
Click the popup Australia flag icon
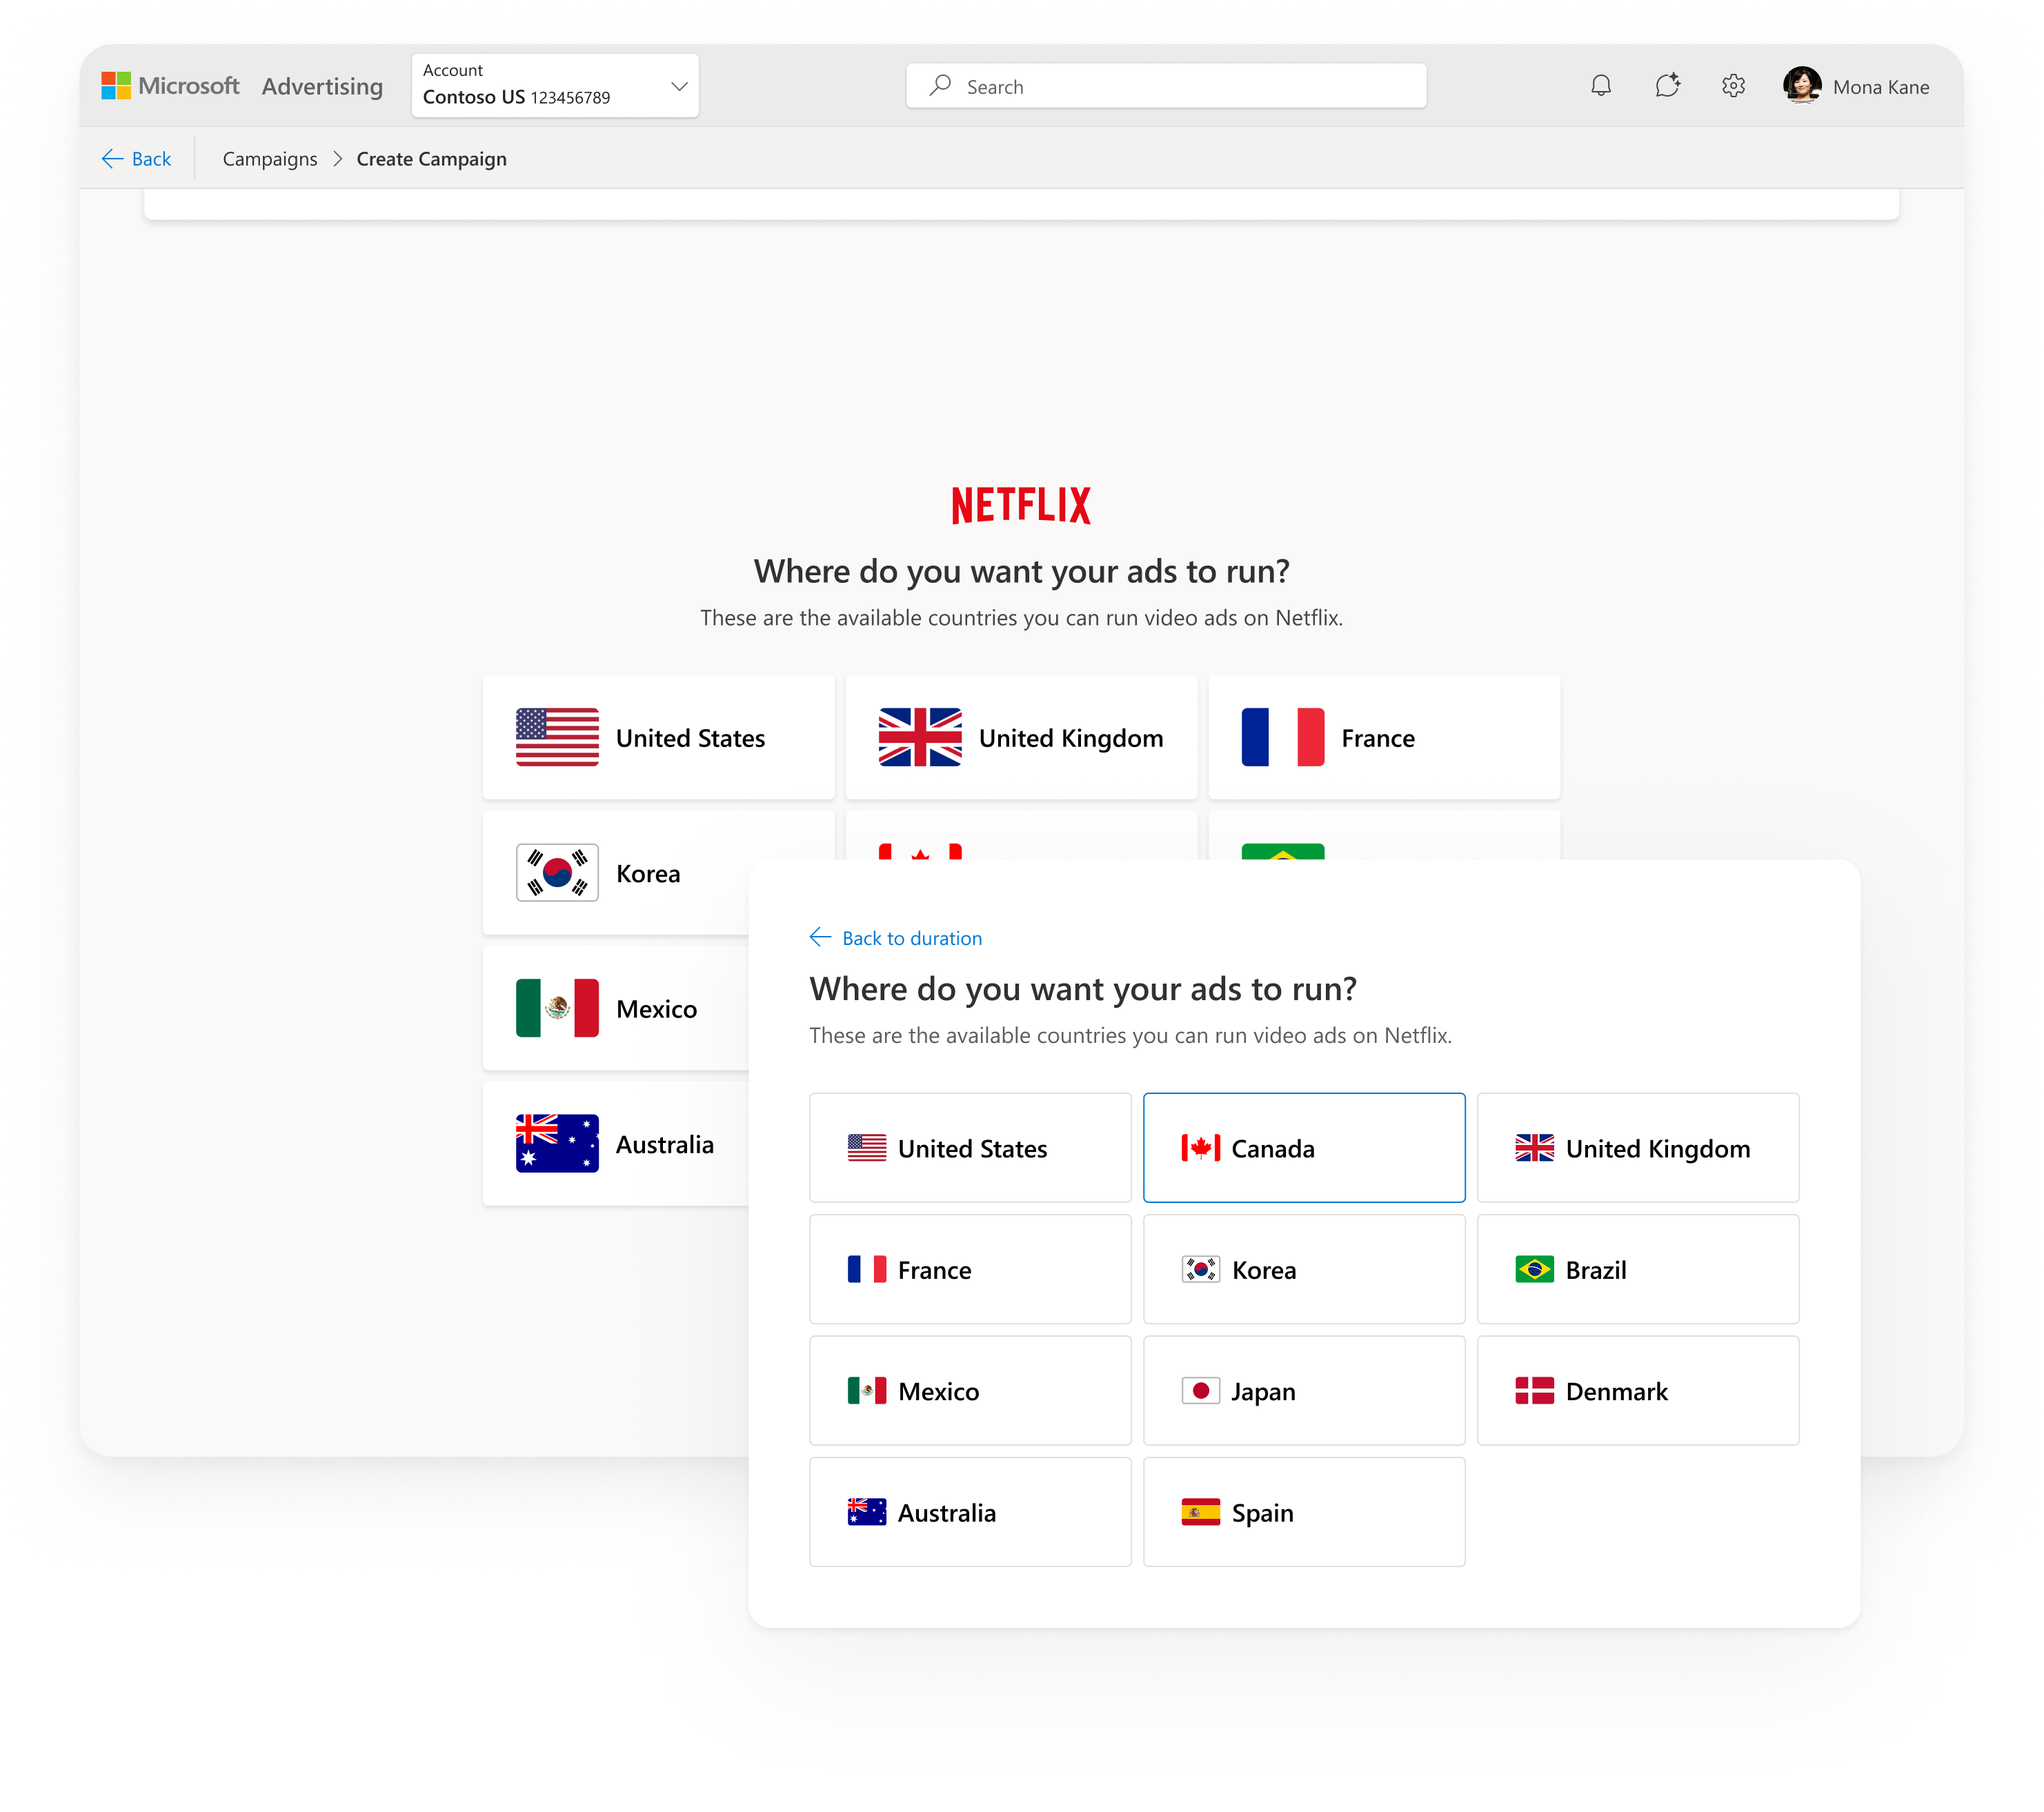pos(867,1512)
